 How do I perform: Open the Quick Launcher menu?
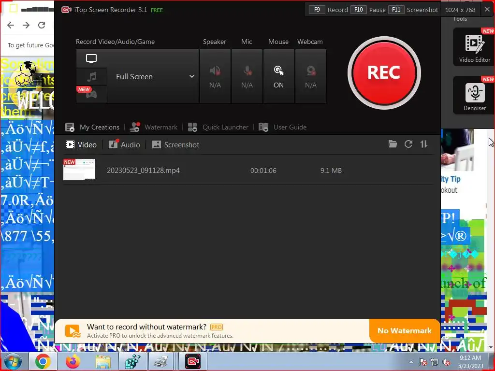pos(218,127)
